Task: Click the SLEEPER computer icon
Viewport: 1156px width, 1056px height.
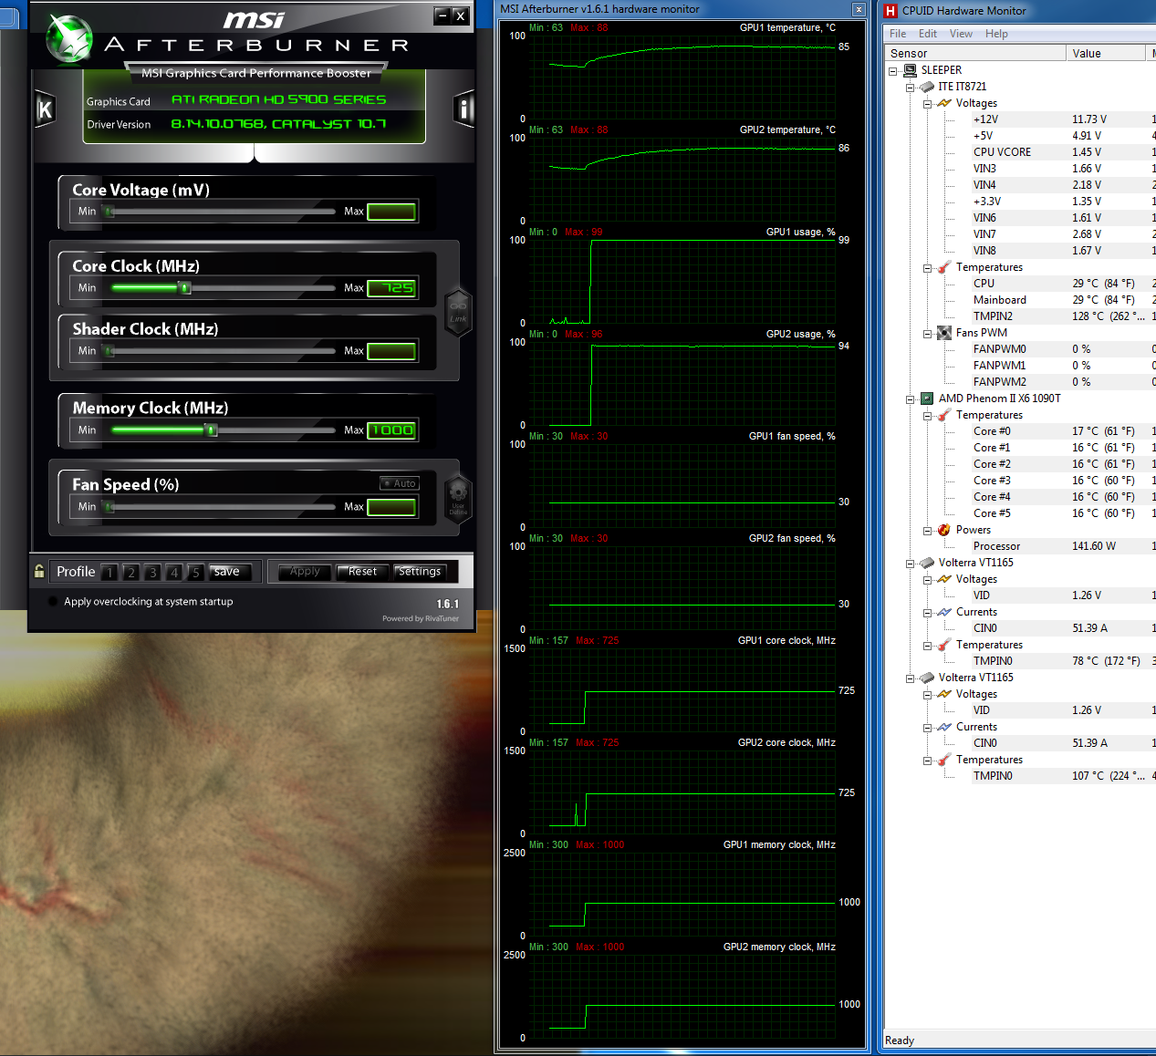Action: [x=910, y=70]
